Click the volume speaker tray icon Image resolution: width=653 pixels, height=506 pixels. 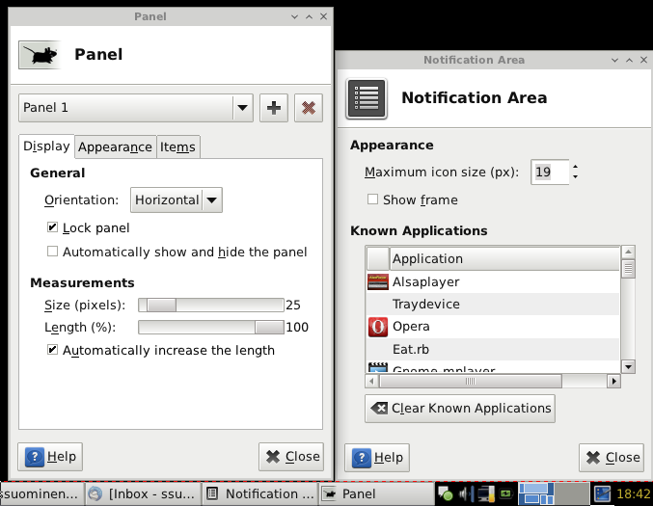click(466, 494)
